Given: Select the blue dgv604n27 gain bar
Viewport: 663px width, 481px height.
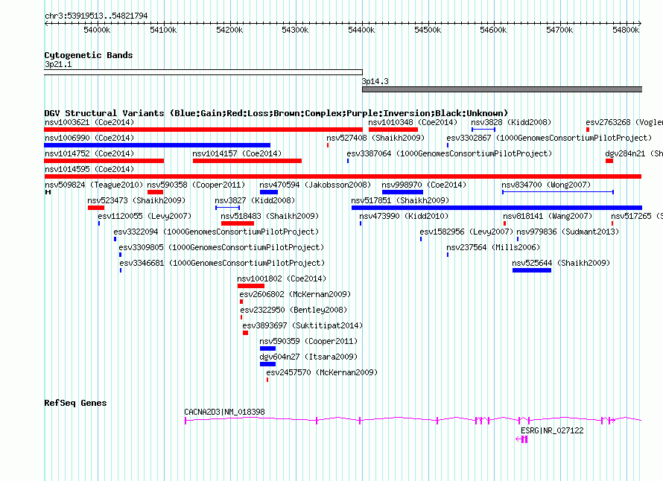Looking at the screenshot, I should pyautogui.click(x=267, y=364).
